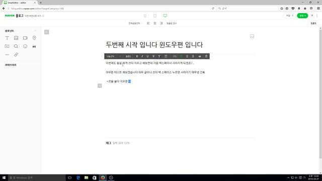Go to browser home page icon
Screen dimensions: 322x181
[x=305, y=9]
